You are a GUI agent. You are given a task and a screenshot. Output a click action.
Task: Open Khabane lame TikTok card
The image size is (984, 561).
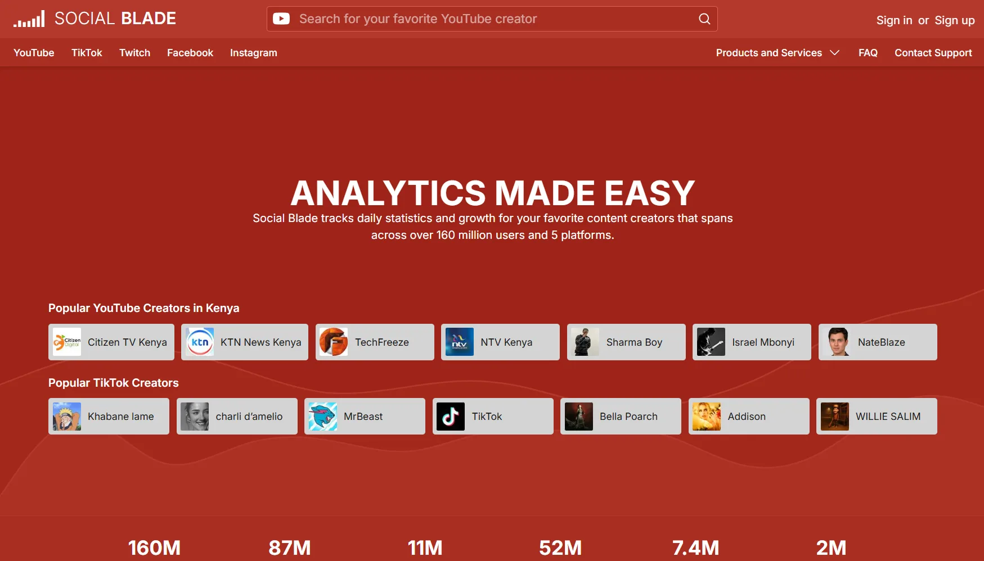point(109,417)
